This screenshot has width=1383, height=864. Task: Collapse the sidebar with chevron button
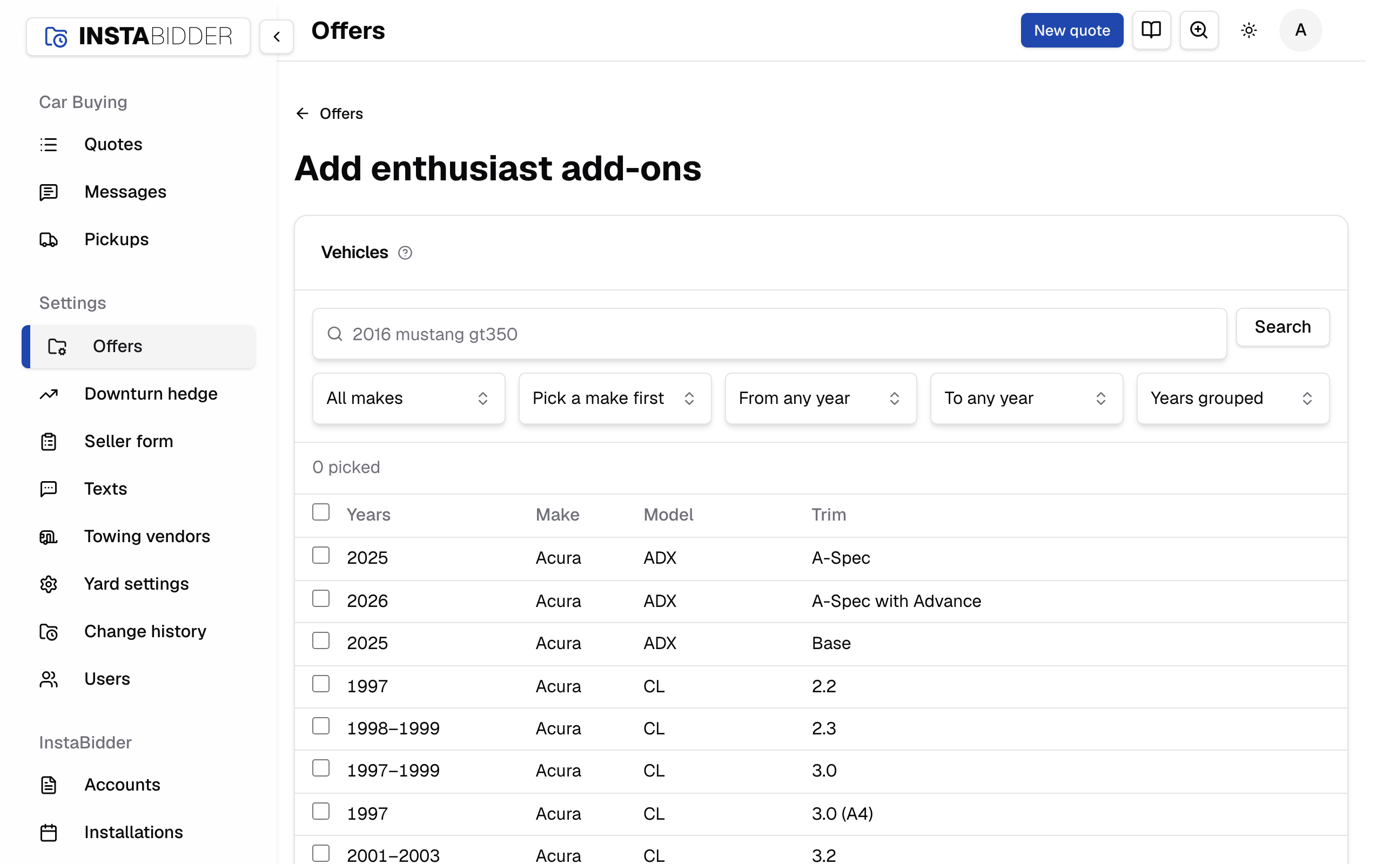pyautogui.click(x=277, y=37)
